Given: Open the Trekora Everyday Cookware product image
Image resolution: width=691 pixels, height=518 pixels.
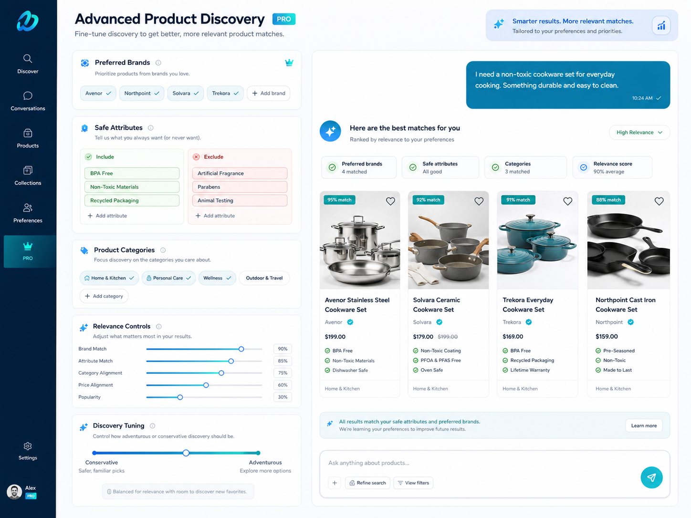Looking at the screenshot, I should pos(537,240).
